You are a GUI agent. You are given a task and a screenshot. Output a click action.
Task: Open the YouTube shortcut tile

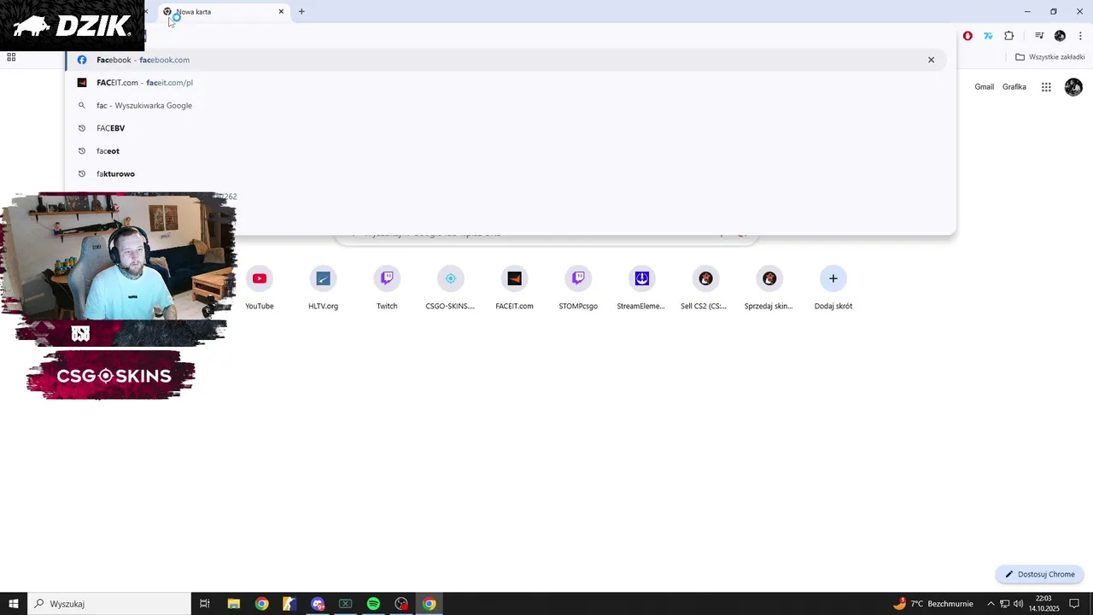pos(260,288)
